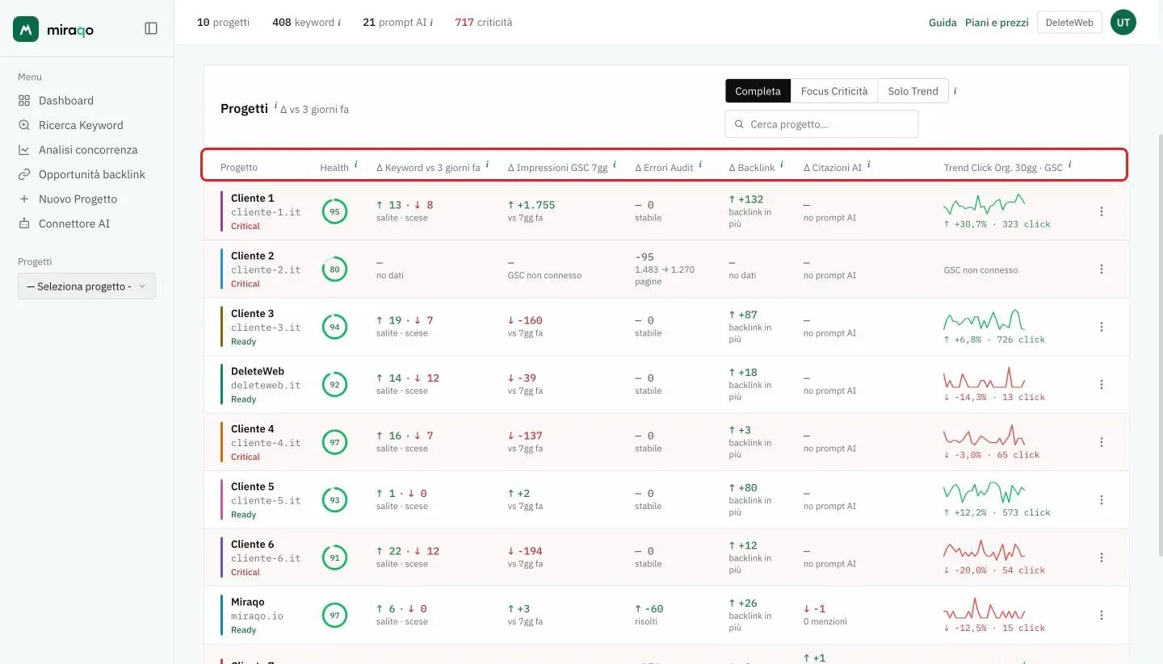Screen dimensions: 1163x664
Task: Click the Δ Backlink column header
Action: coord(751,168)
